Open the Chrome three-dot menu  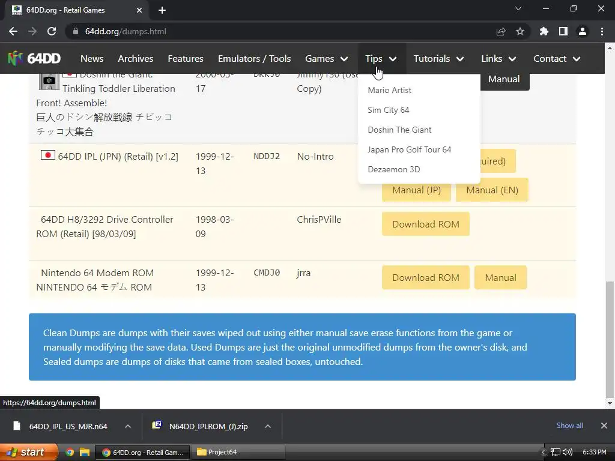click(602, 31)
